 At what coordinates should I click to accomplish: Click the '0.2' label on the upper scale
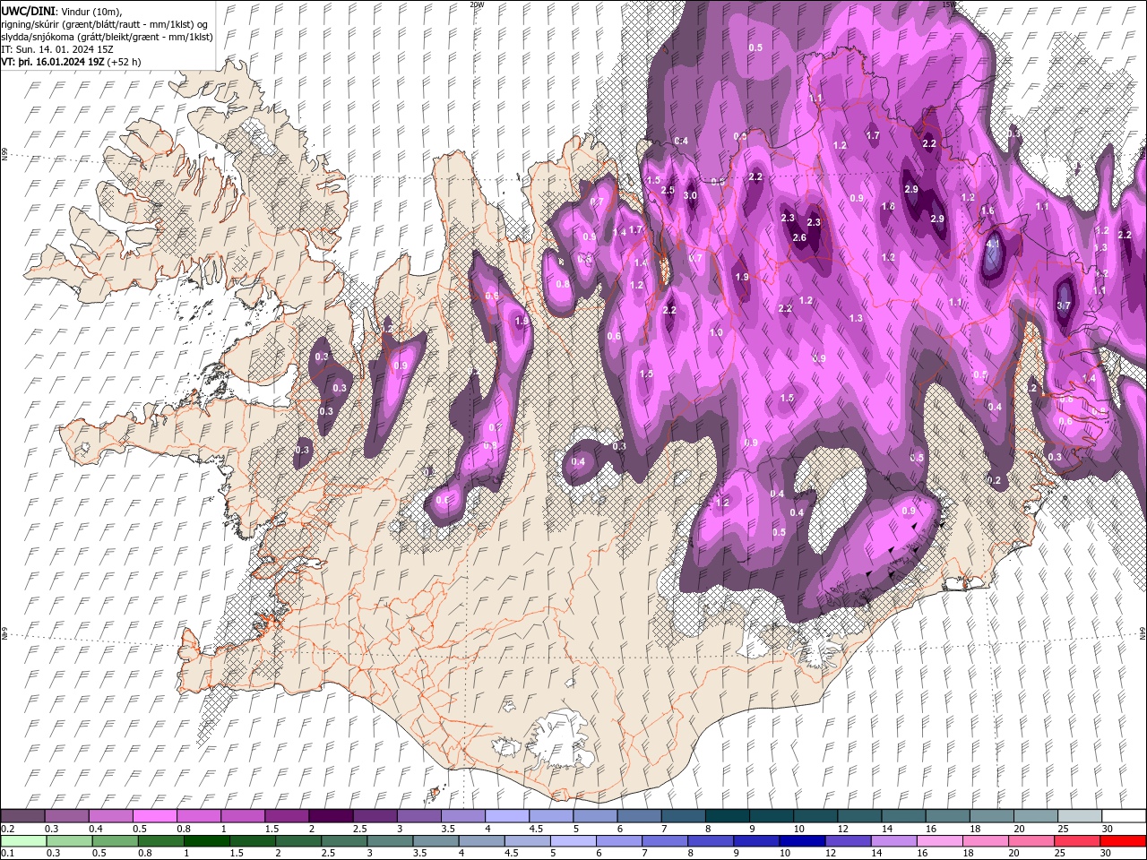(x=7, y=829)
